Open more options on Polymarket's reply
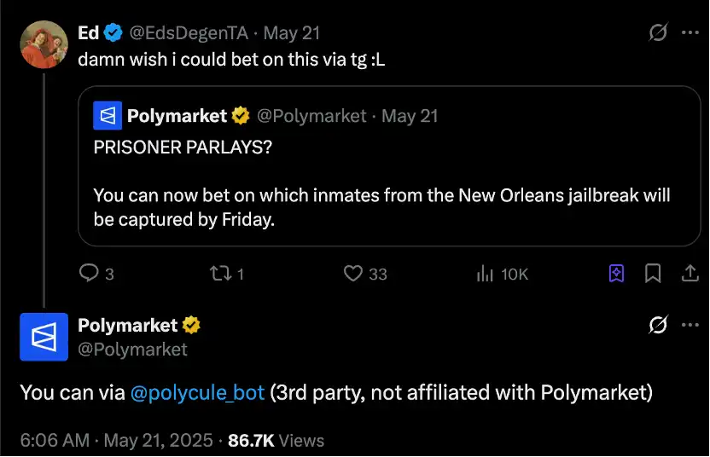The image size is (710, 457). (x=690, y=325)
